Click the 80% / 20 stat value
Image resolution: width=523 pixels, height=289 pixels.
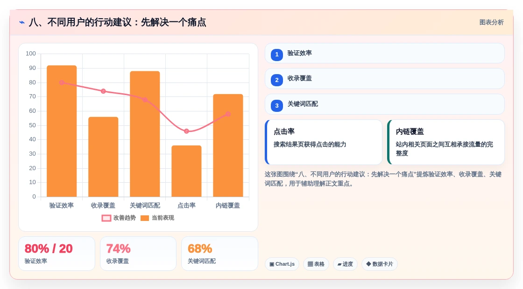(x=49, y=249)
